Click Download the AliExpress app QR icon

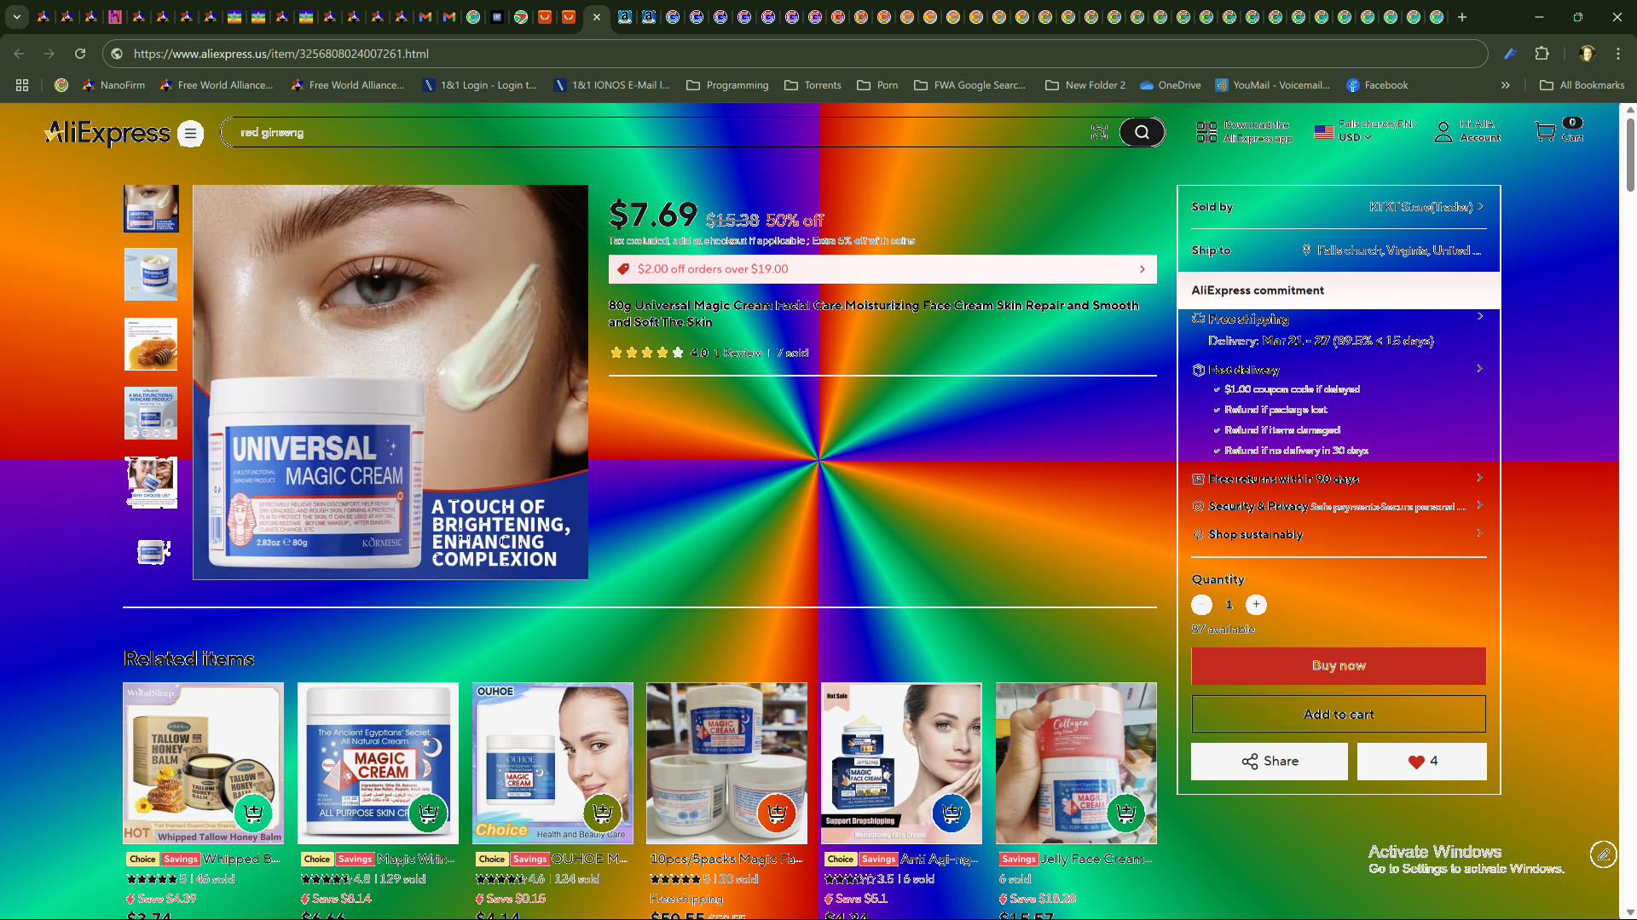[x=1206, y=132]
